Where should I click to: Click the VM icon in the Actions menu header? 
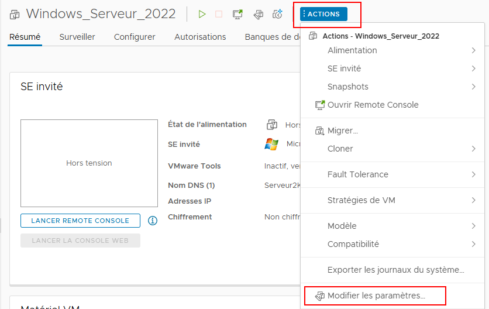(313, 36)
